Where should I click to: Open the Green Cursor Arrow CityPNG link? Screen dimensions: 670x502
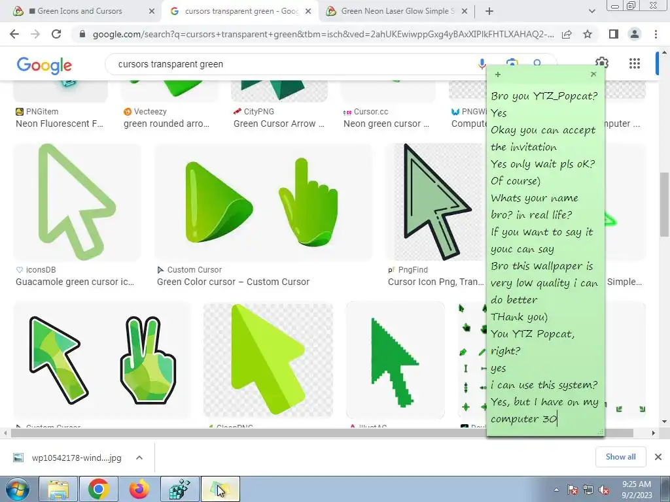279,124
